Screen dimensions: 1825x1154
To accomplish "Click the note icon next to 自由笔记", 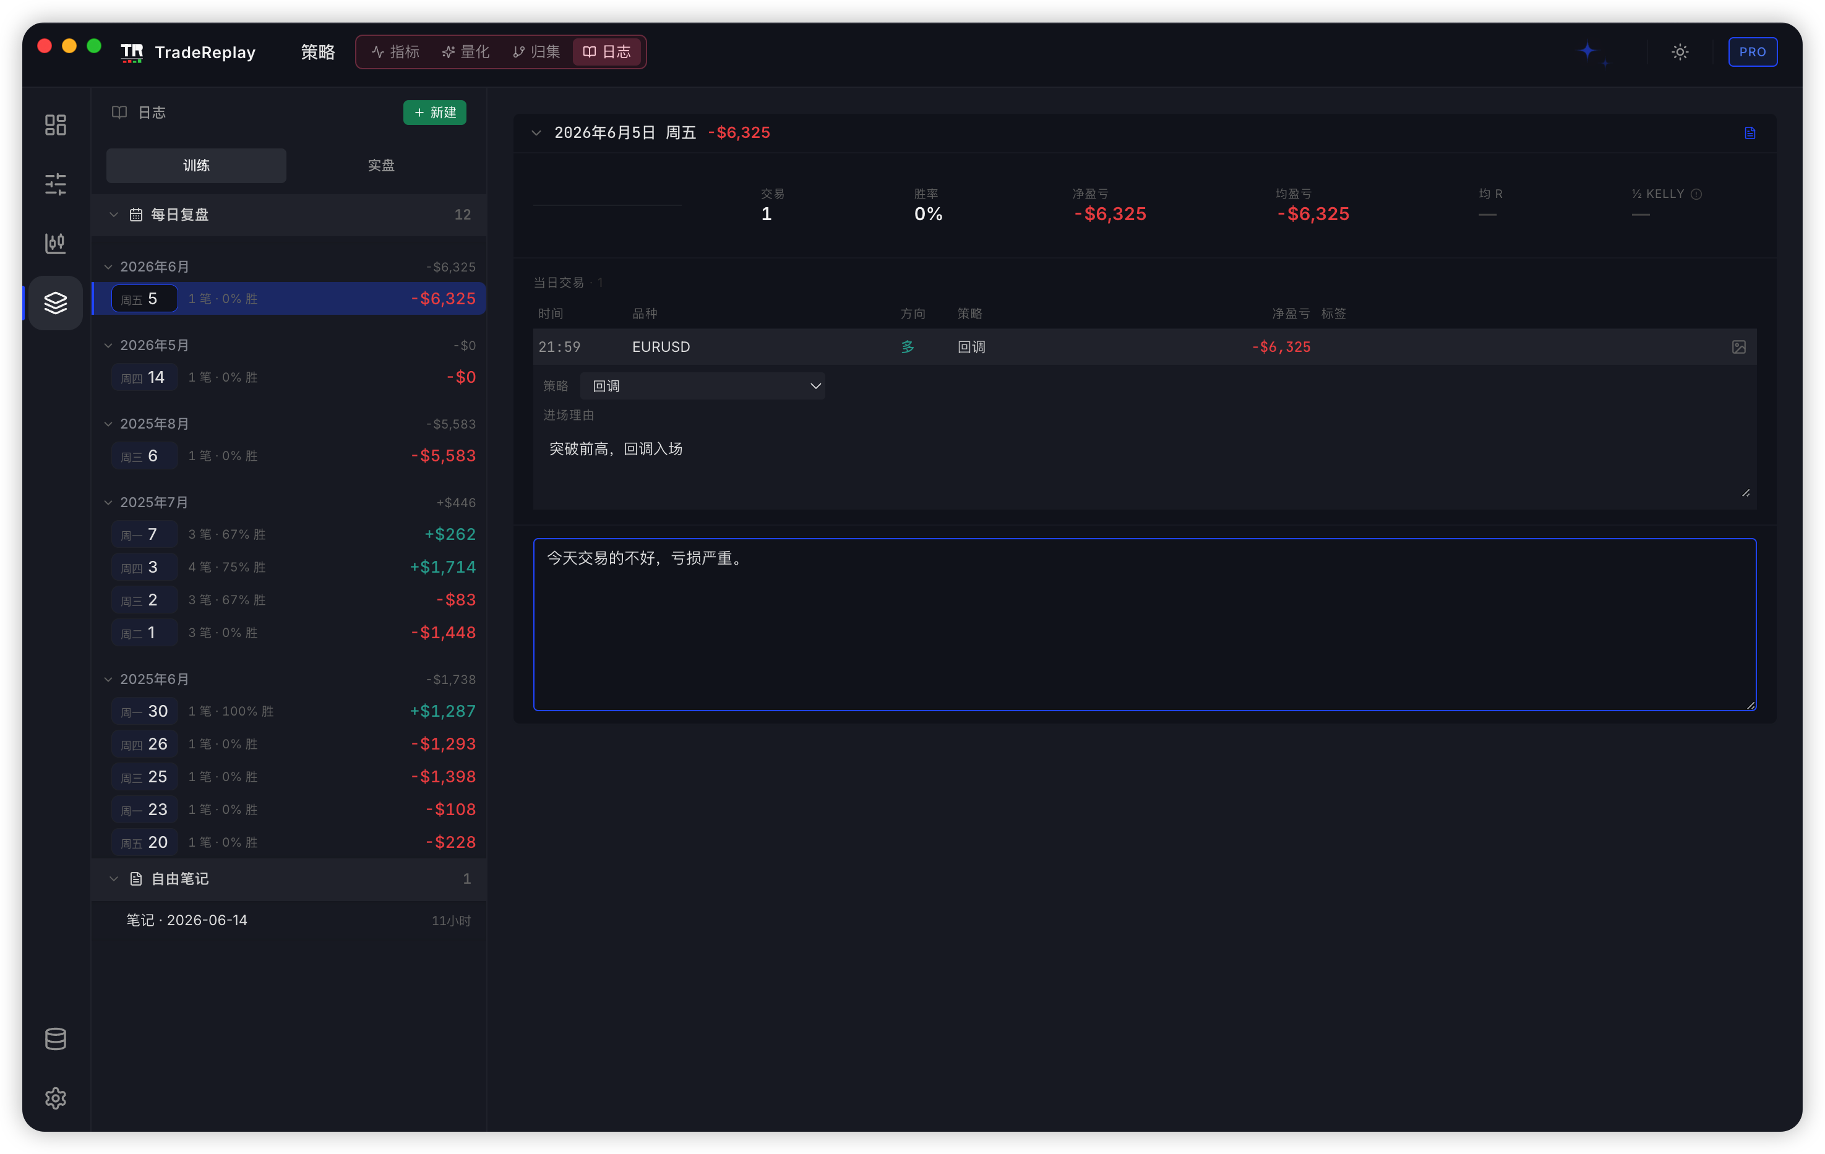I will click(135, 878).
